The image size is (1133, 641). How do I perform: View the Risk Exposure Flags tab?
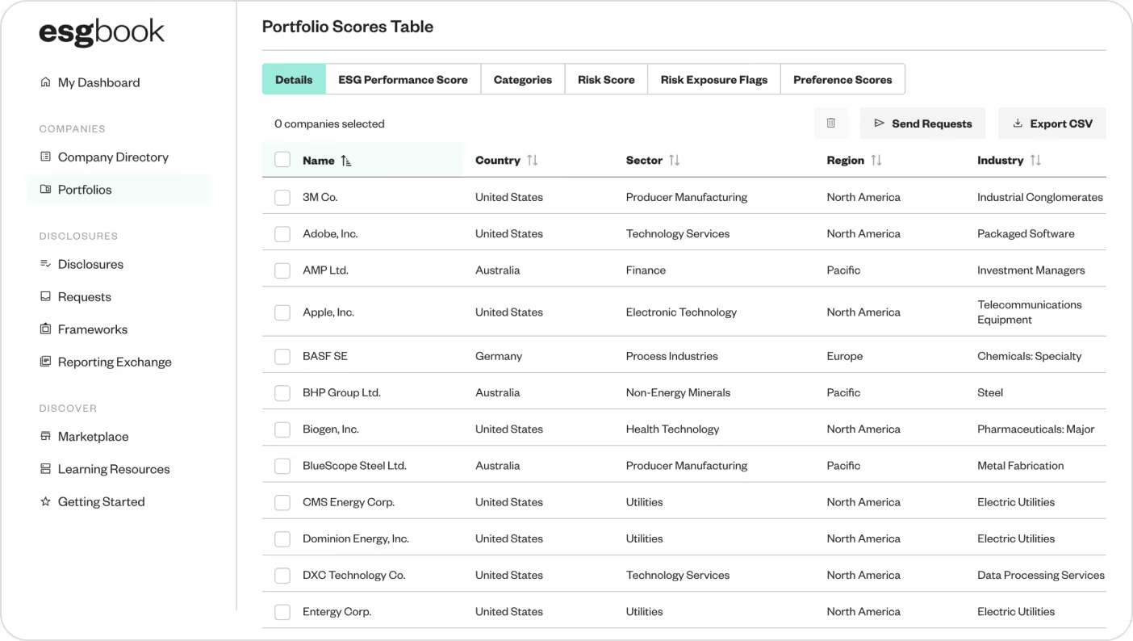(714, 79)
